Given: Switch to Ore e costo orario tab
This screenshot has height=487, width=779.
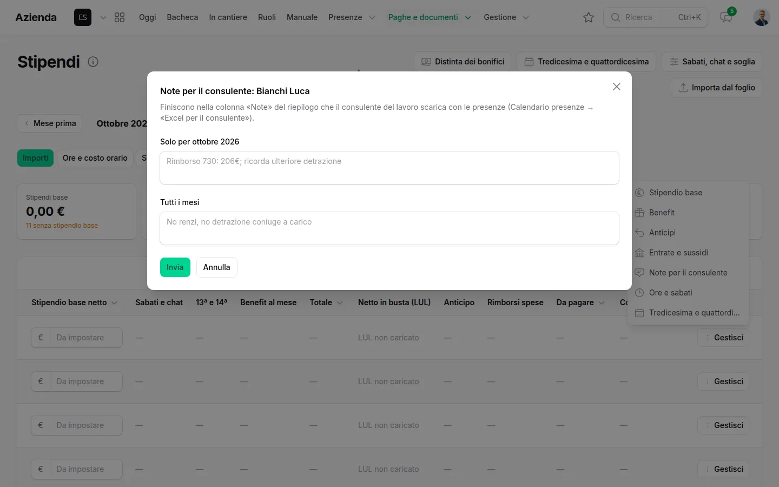Looking at the screenshot, I should click(95, 158).
